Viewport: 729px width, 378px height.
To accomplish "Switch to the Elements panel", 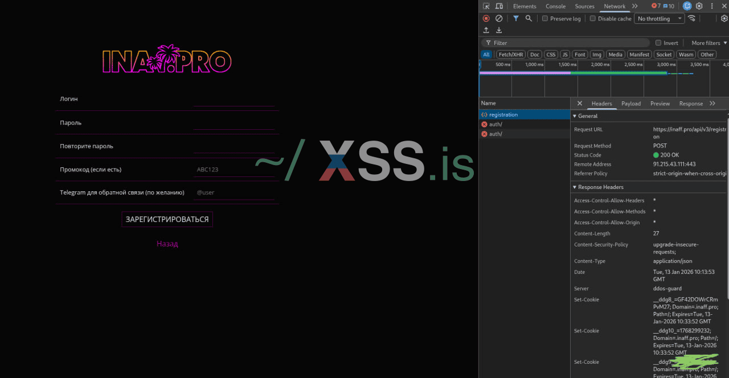I will [525, 6].
